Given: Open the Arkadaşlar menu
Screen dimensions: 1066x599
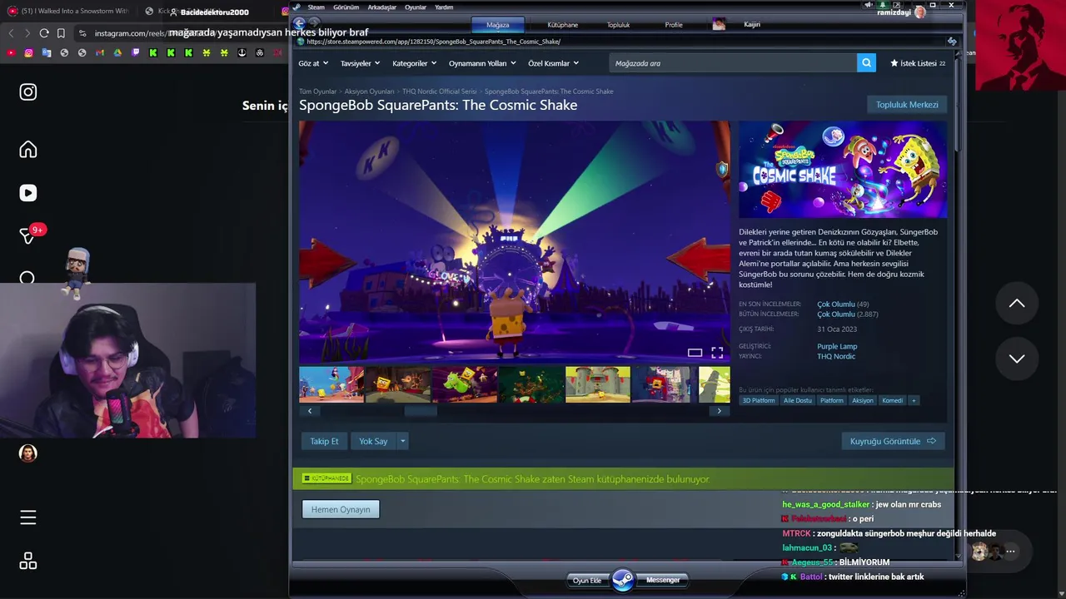Looking at the screenshot, I should (x=382, y=7).
